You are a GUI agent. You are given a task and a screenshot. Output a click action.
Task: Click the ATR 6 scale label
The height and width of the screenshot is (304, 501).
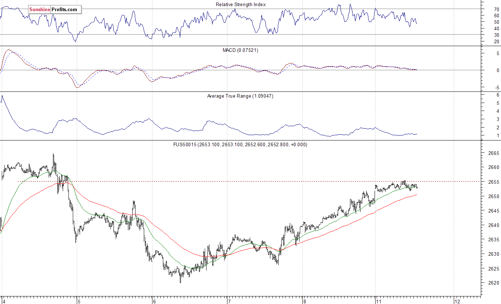[x=498, y=95]
